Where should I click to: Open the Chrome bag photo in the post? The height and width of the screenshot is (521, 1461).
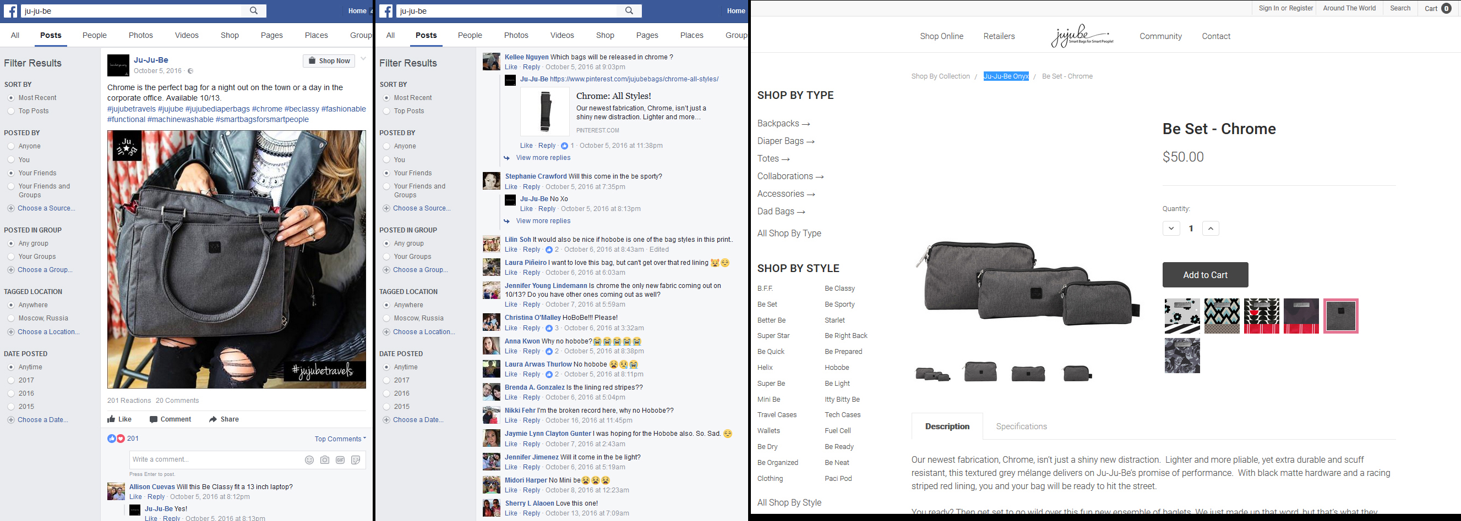(237, 259)
